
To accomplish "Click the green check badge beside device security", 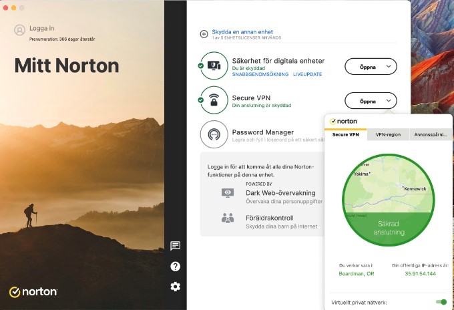I will [201, 65].
